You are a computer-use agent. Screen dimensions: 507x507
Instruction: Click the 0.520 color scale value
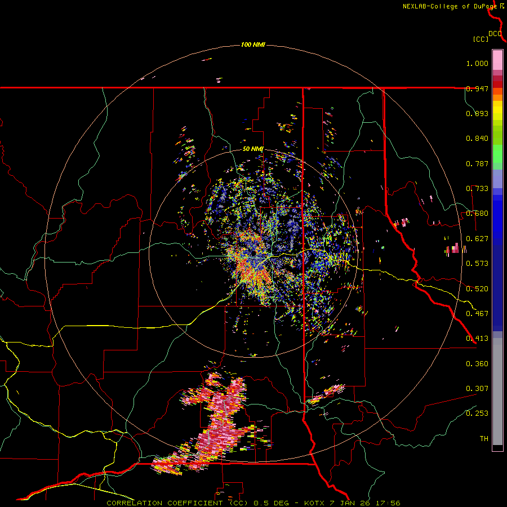click(x=477, y=289)
